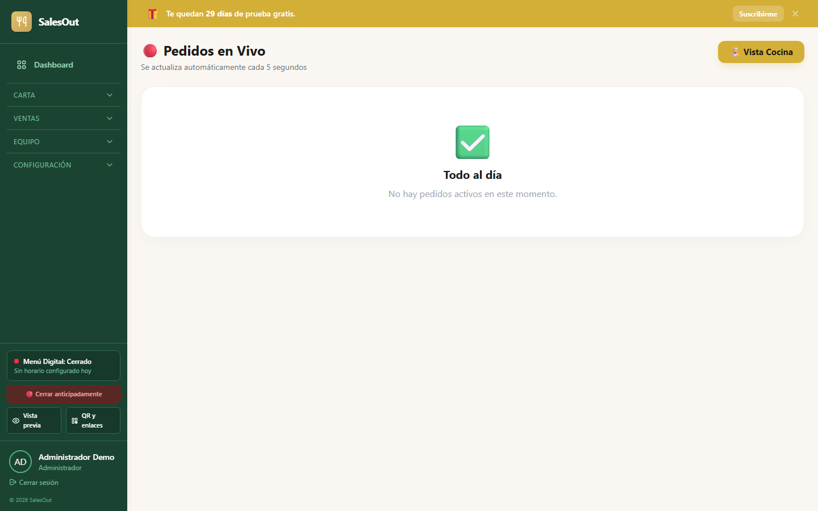Open the EQUIPO menu label
Screen dimensions: 818x511
[x=27, y=141]
